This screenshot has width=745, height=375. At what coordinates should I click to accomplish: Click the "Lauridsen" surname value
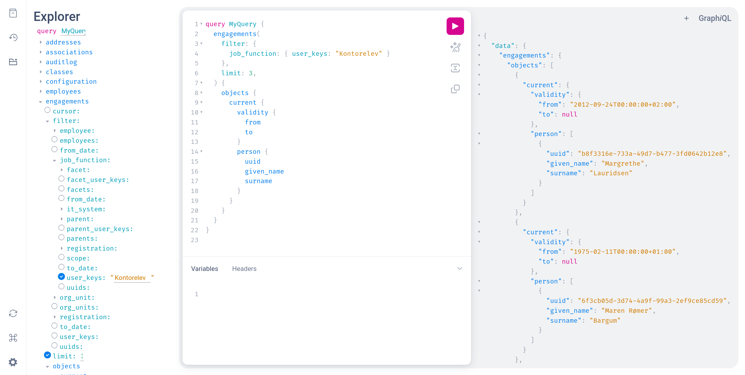click(x=611, y=173)
